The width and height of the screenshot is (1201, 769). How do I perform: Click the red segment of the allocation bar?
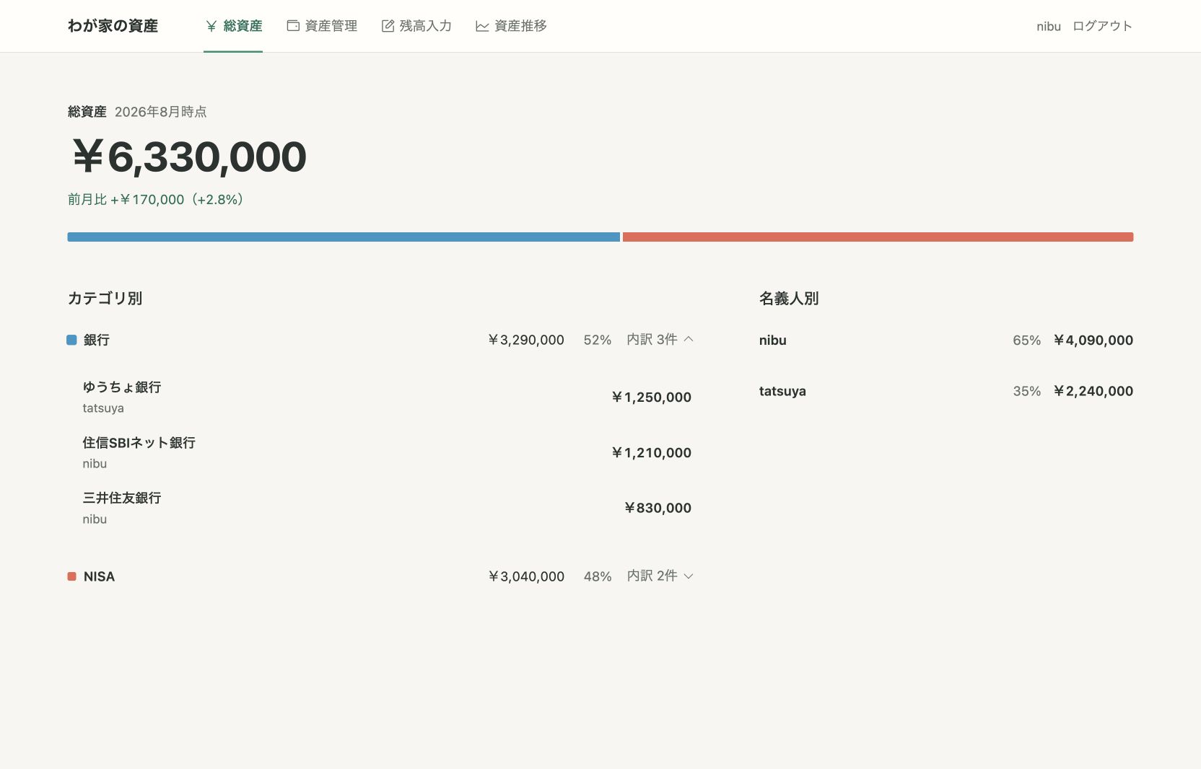pyautogui.click(x=878, y=237)
